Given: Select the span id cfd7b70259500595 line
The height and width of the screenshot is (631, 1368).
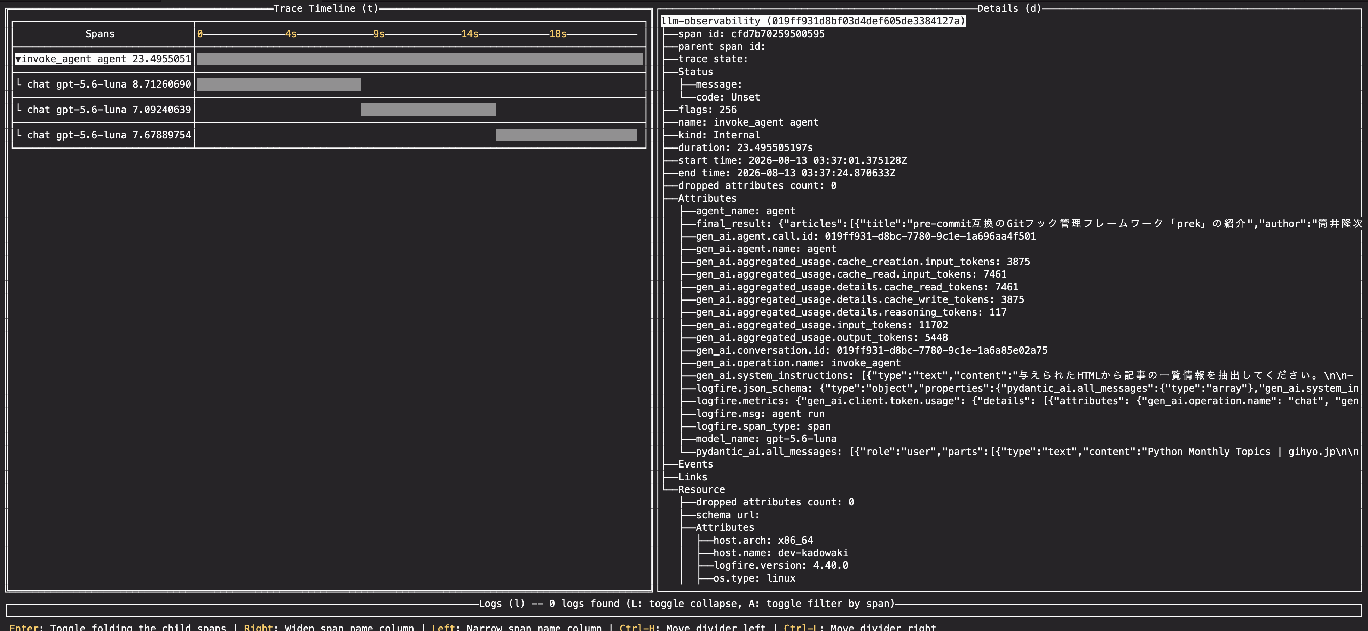Looking at the screenshot, I should click(x=751, y=34).
